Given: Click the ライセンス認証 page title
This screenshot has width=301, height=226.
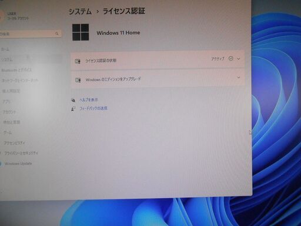Looking at the screenshot, I should tap(124, 11).
